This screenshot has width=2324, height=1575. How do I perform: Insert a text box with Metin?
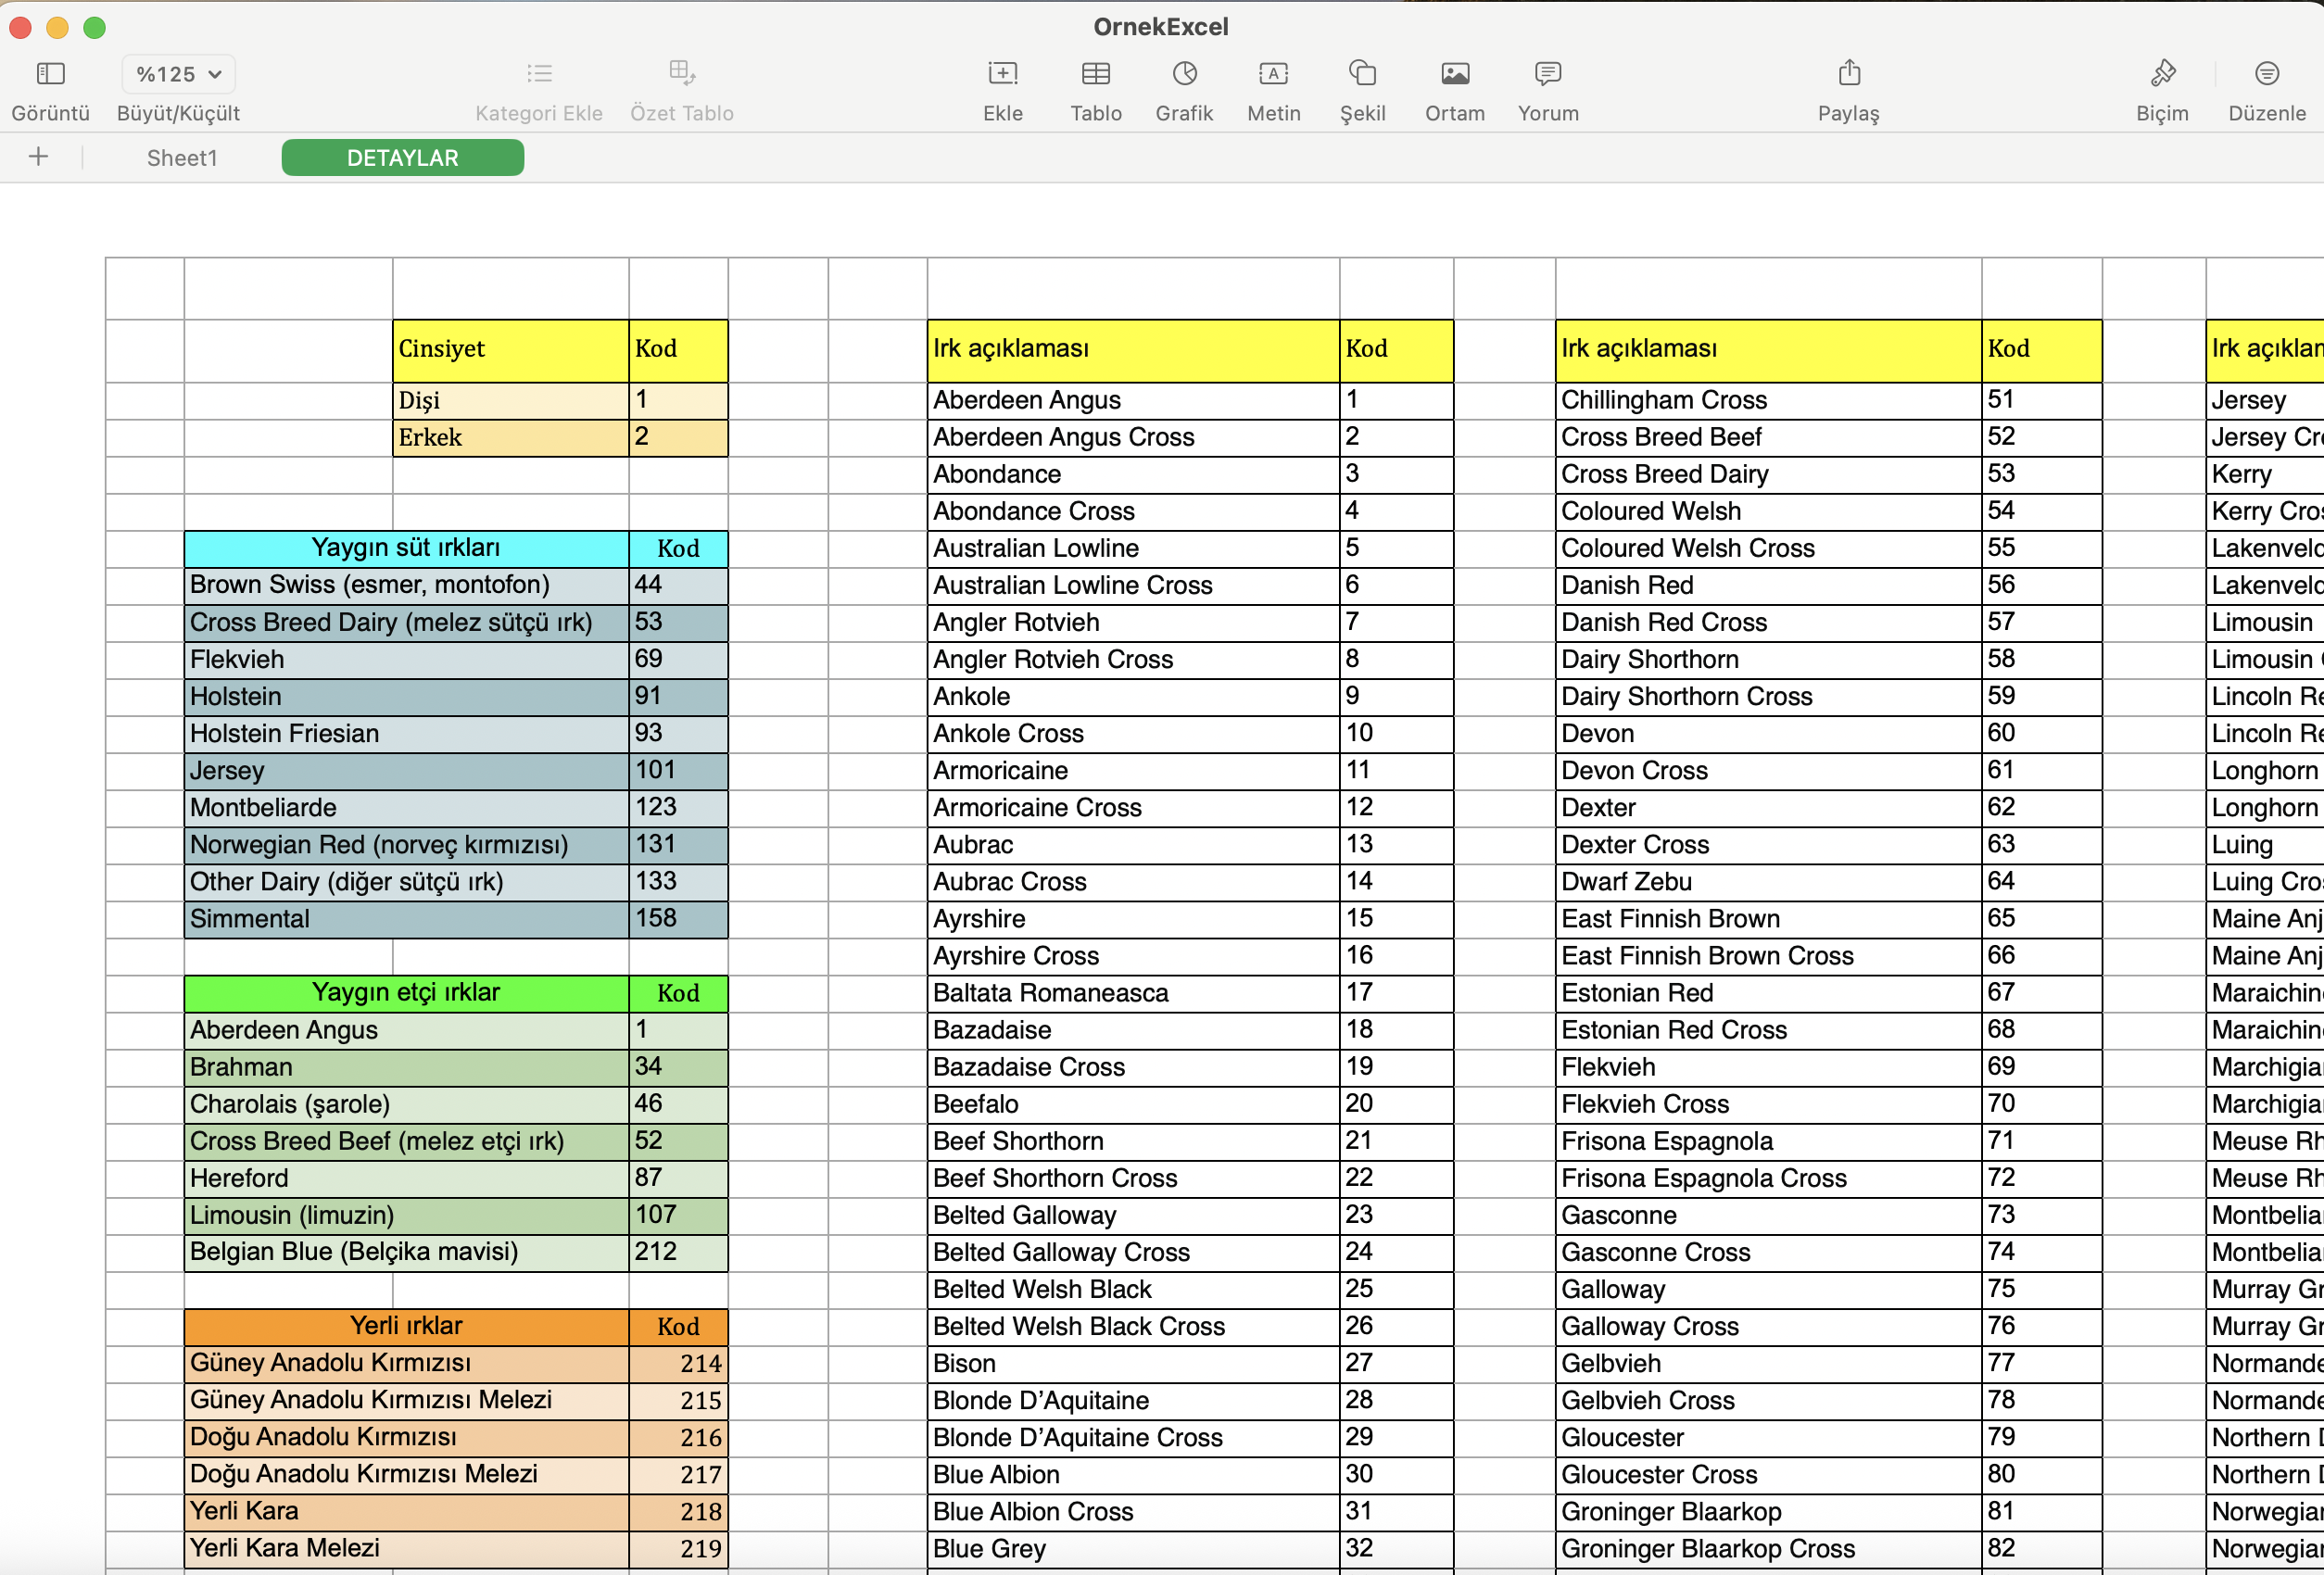(x=1273, y=73)
